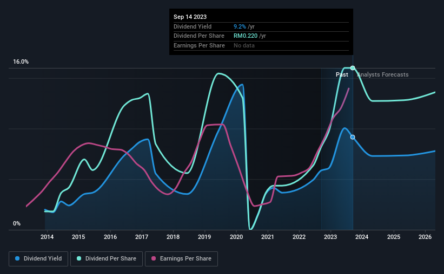Click the 2020 x-axis label
444x274 pixels.
pos(236,237)
